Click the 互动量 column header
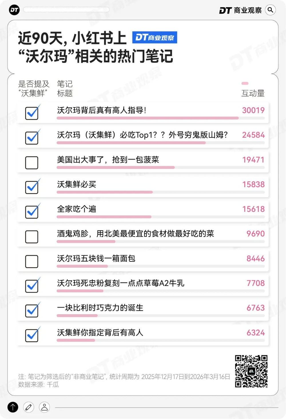This screenshot has height=419, width=286. pos(253,93)
